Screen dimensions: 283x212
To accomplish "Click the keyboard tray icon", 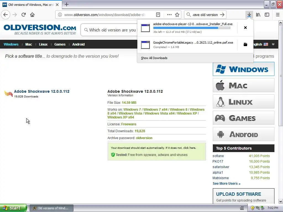I will (242, 208).
